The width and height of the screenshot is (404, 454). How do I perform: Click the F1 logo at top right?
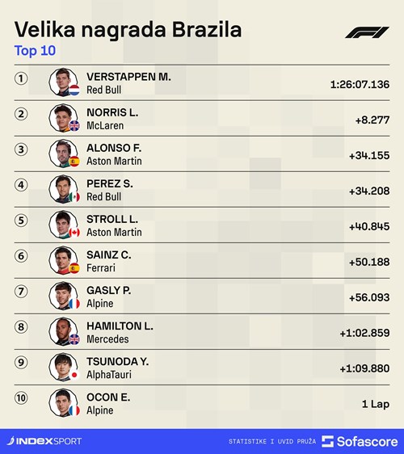pyautogui.click(x=367, y=32)
